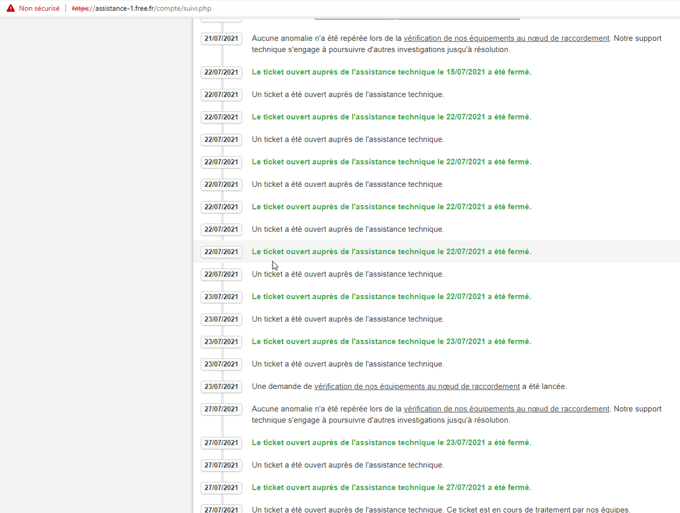This screenshot has height=513, width=680.
Task: Click date badge beside "Une demande de vérification" entry
Action: pyautogui.click(x=222, y=387)
